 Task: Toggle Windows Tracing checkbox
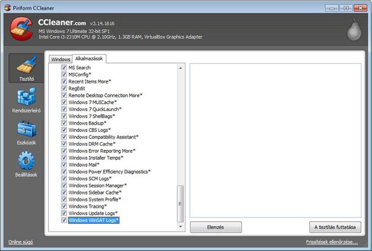64,206
